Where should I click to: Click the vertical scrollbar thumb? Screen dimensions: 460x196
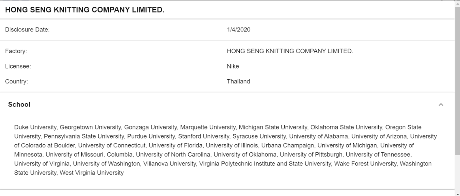[x=457, y=77]
